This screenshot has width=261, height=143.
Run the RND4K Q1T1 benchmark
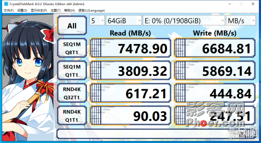[72, 116]
